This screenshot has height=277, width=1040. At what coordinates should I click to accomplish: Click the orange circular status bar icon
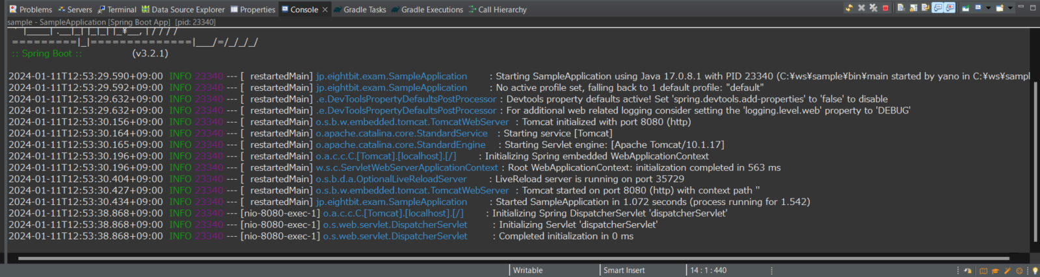1019,271
